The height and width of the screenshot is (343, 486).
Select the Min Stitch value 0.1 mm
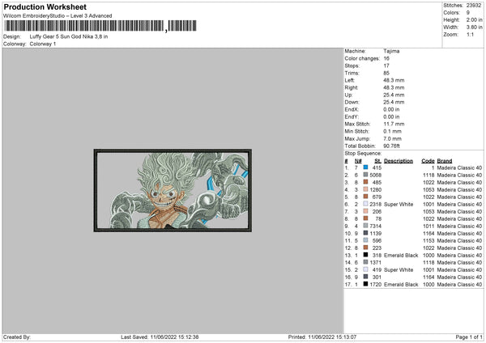[392, 131]
